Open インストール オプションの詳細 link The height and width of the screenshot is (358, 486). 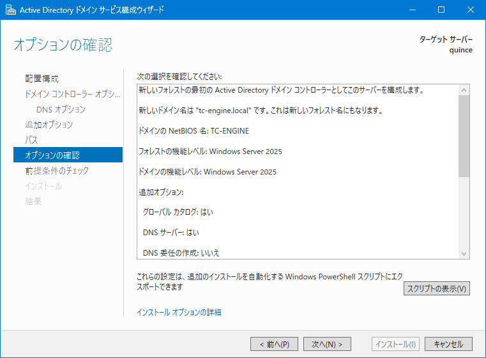[x=179, y=312]
